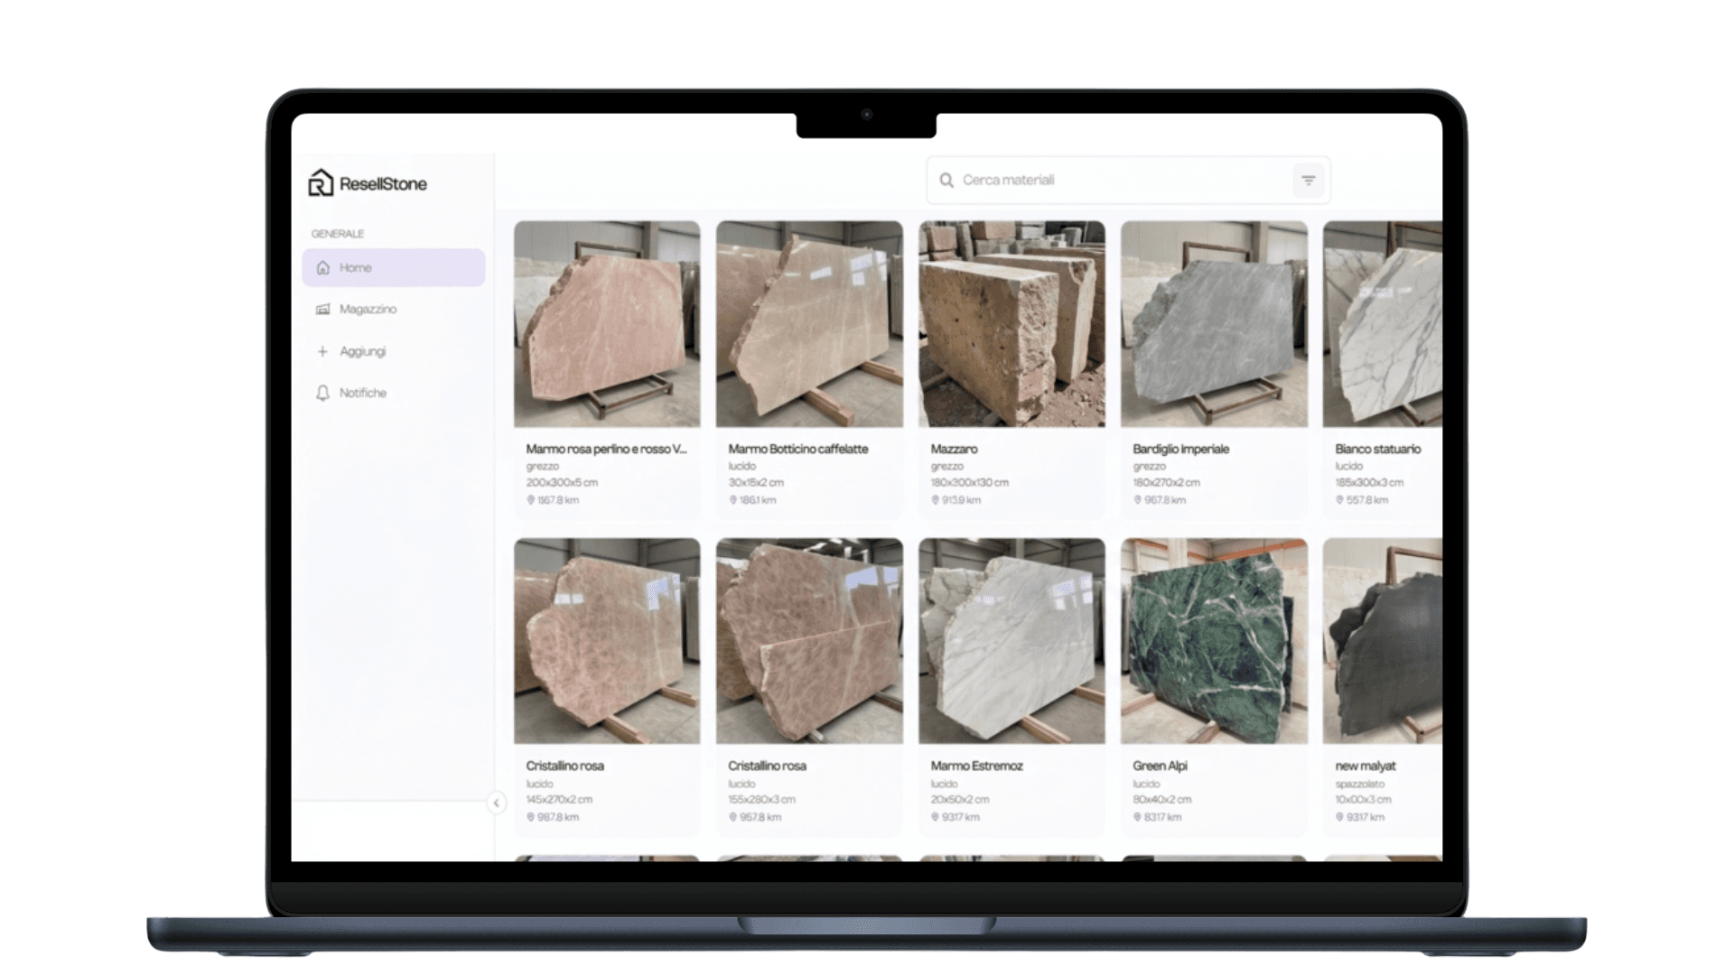Select the Magazzino navigation entry

pos(368,309)
